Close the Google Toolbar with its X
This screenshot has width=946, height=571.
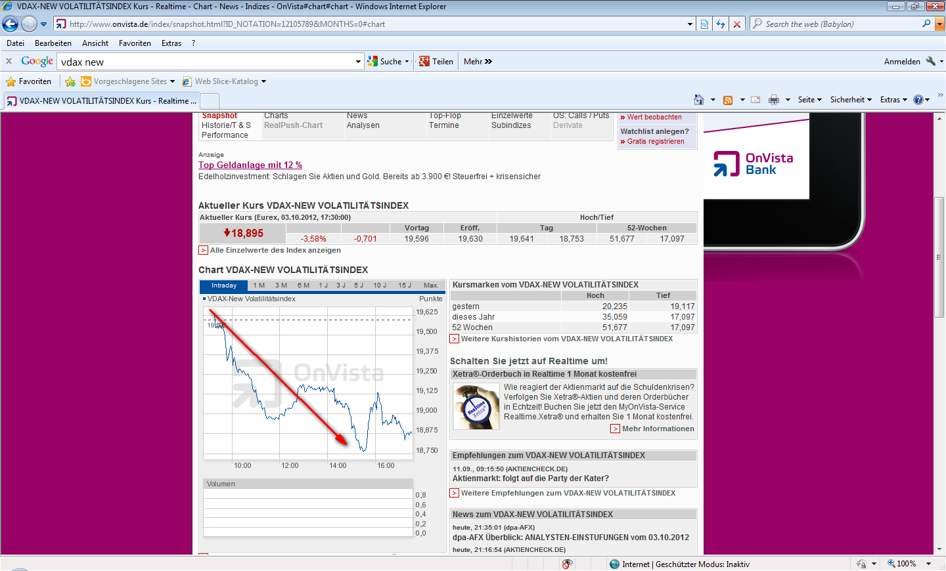(x=9, y=61)
